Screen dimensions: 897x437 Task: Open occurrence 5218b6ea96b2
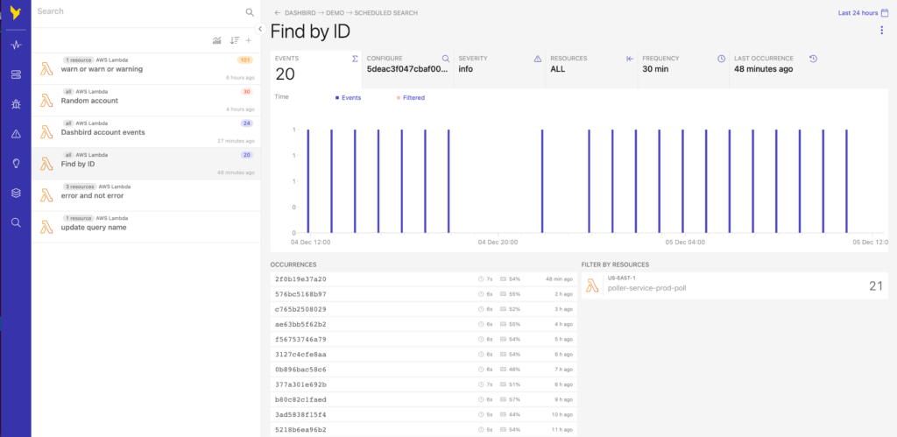(424, 430)
